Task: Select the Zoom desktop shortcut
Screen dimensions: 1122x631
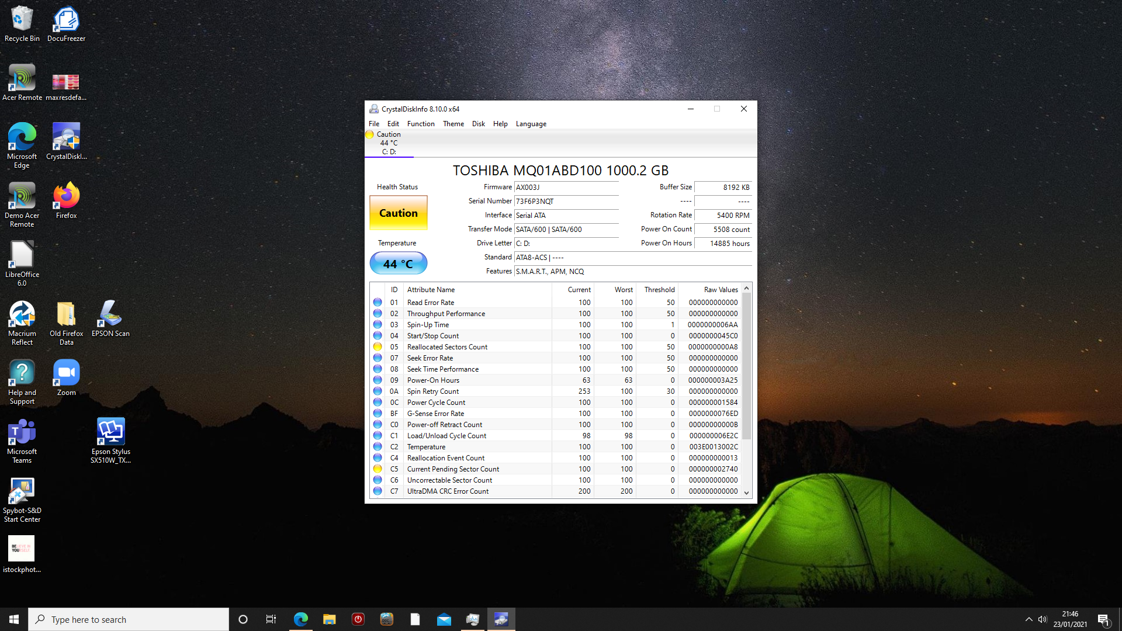Action: 66,377
